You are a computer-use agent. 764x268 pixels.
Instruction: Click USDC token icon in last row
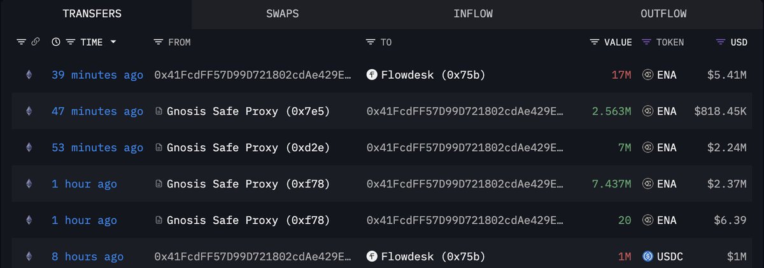tap(649, 257)
